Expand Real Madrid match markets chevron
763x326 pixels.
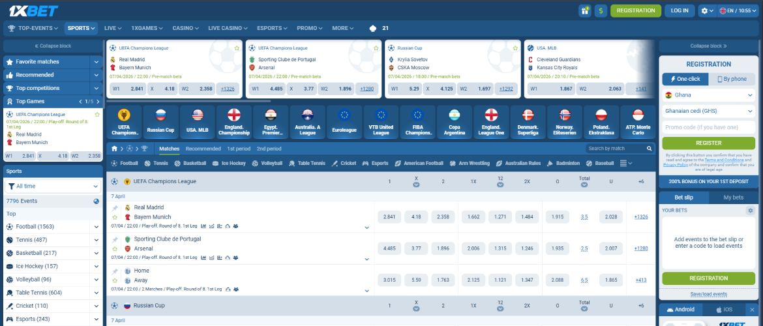coord(367,228)
